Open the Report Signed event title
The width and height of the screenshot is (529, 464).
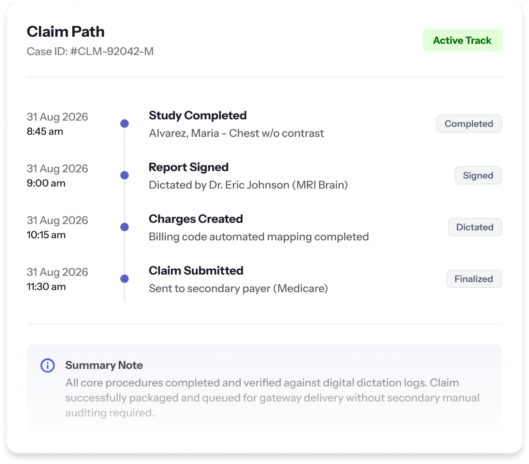[x=188, y=167]
